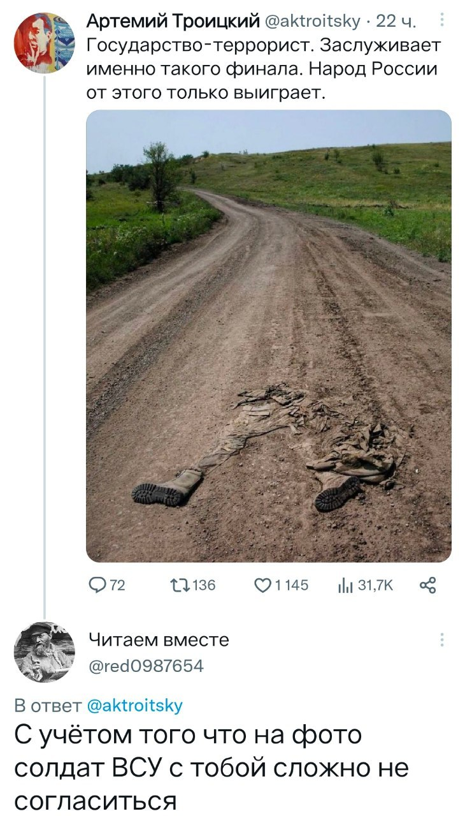This screenshot has width=465, height=816.
Task: Tap the share icon under the photo
Action: tap(427, 585)
